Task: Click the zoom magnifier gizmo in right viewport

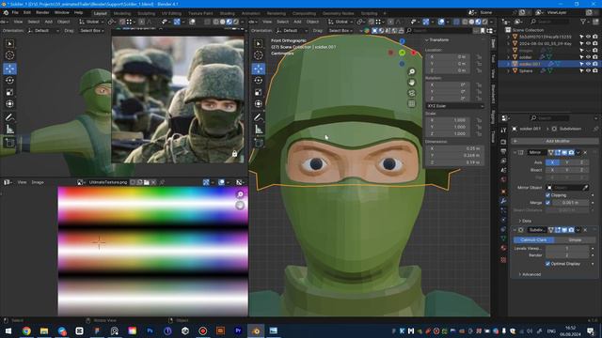Action: pyautogui.click(x=412, y=71)
